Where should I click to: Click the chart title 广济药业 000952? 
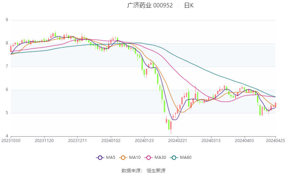(x=150, y=5)
